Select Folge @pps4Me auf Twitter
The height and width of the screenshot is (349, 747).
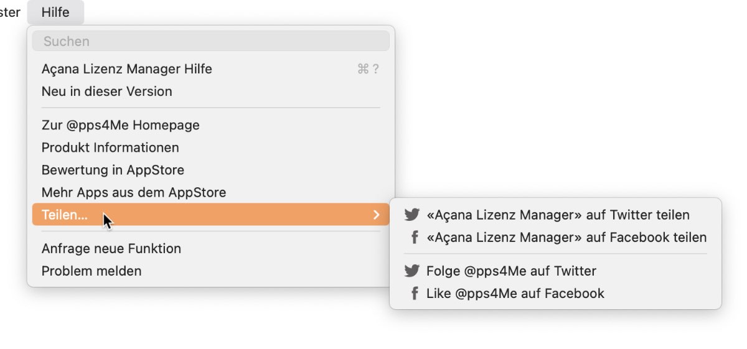(x=555, y=271)
